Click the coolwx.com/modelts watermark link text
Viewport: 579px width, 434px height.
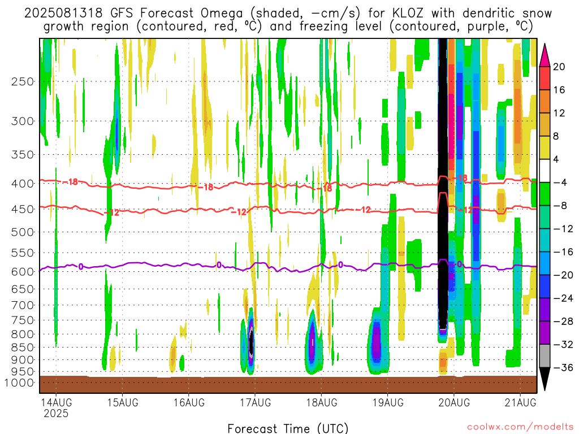pyautogui.click(x=520, y=427)
